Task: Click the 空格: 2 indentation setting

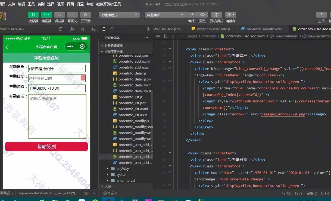Action: 312,193
